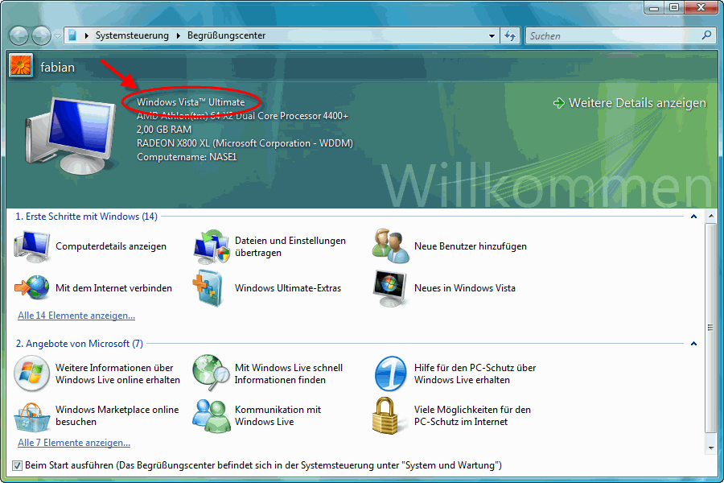Click Kommunikation mit Windows Live icon
The height and width of the screenshot is (483, 724).
211,415
